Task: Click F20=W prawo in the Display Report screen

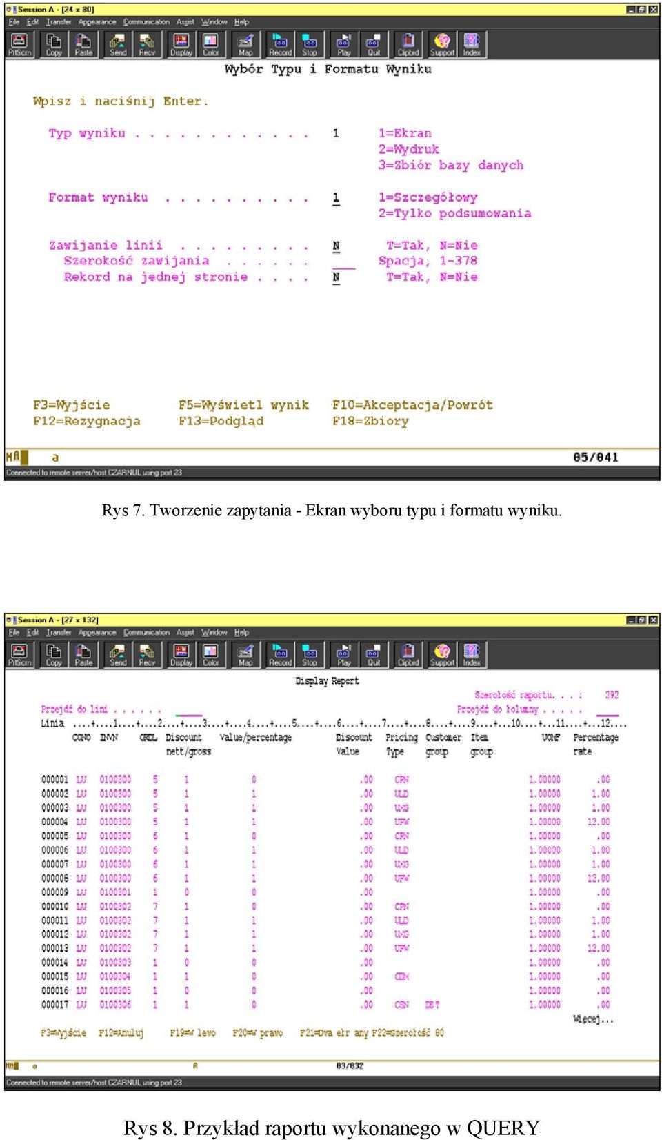Action: pos(257,1033)
